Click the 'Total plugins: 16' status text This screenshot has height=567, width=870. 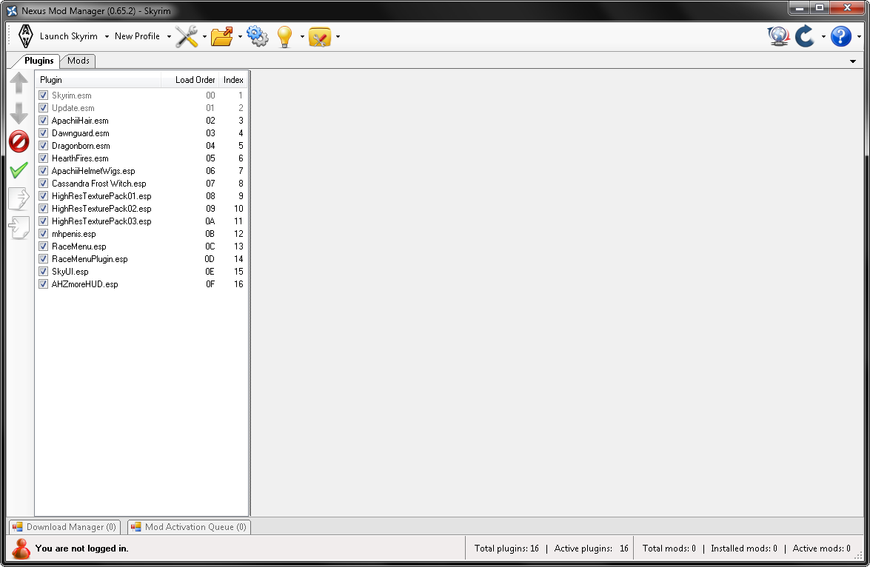pyautogui.click(x=506, y=548)
